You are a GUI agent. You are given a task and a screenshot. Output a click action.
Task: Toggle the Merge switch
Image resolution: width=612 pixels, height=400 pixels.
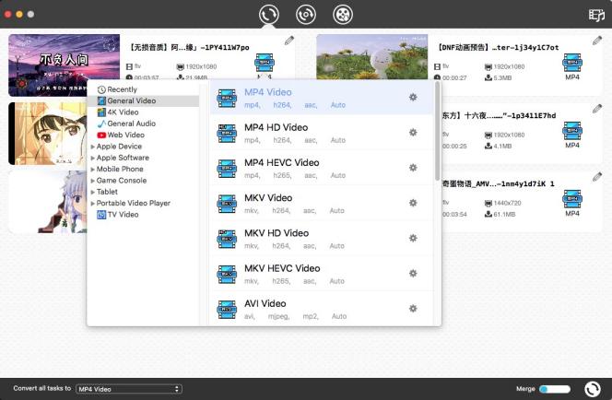(555, 389)
